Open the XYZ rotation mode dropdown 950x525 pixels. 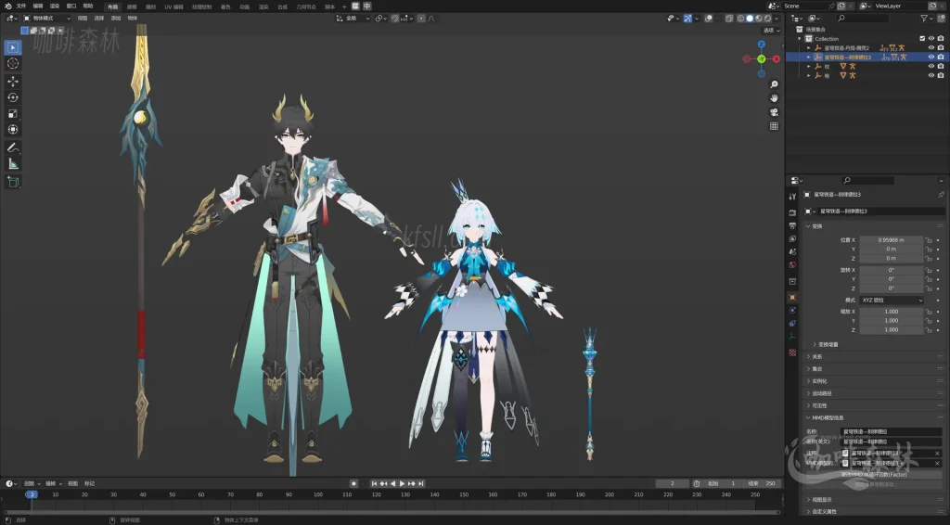892,301
